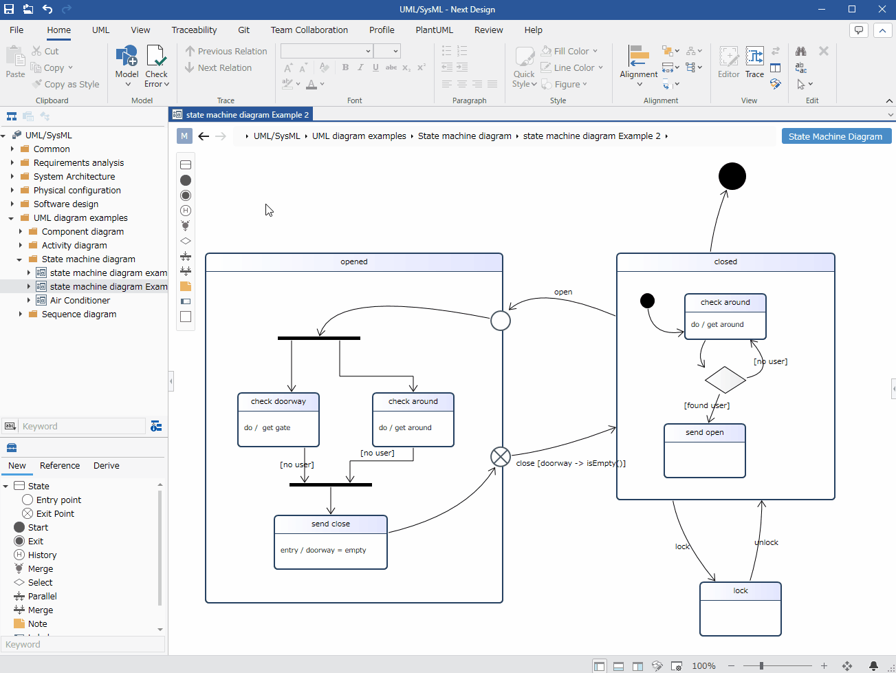The height and width of the screenshot is (673, 896).
Task: Click the toolbox icon above New tab
Action: (12, 447)
